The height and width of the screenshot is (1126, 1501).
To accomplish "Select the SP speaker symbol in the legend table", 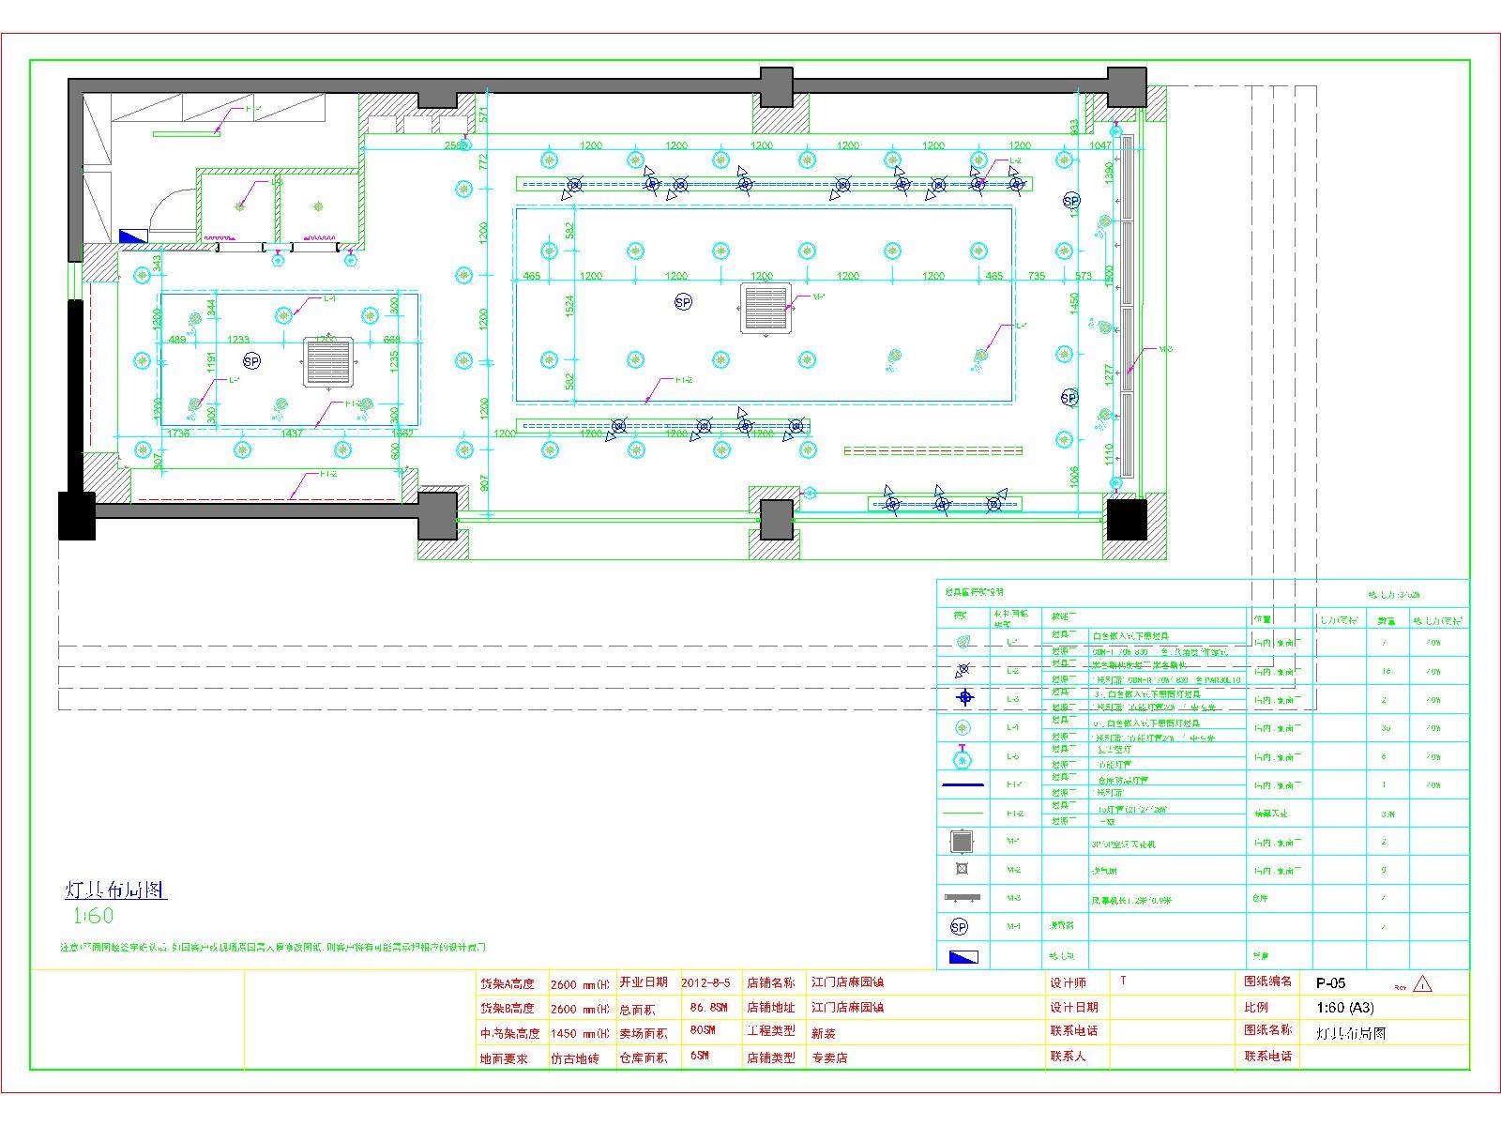I will pos(959,927).
